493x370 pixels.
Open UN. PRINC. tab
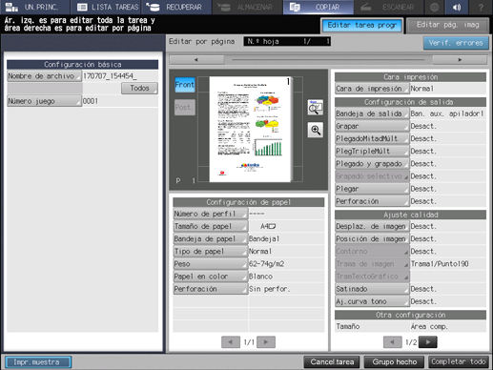pos(34,7)
